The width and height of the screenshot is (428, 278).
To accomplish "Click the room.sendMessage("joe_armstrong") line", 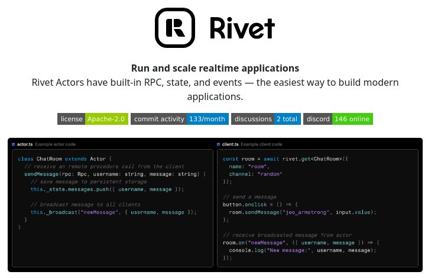I will [x=303, y=212].
